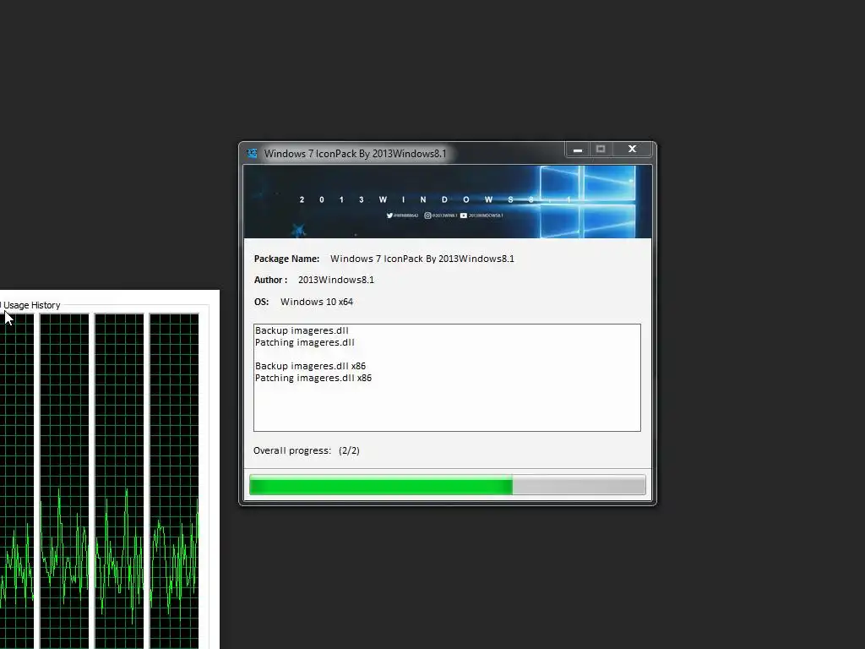Click the Package Name label
Viewport: 865px width, 649px height.
click(287, 259)
